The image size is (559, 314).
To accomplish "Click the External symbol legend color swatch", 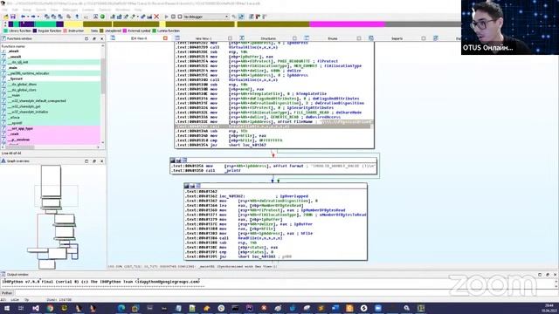I will pos(125,31).
